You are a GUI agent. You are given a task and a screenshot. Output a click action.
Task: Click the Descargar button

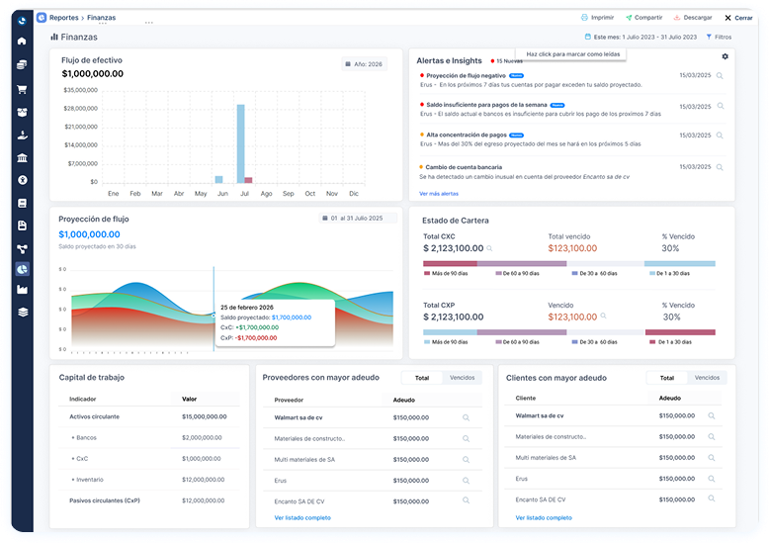[692, 18]
